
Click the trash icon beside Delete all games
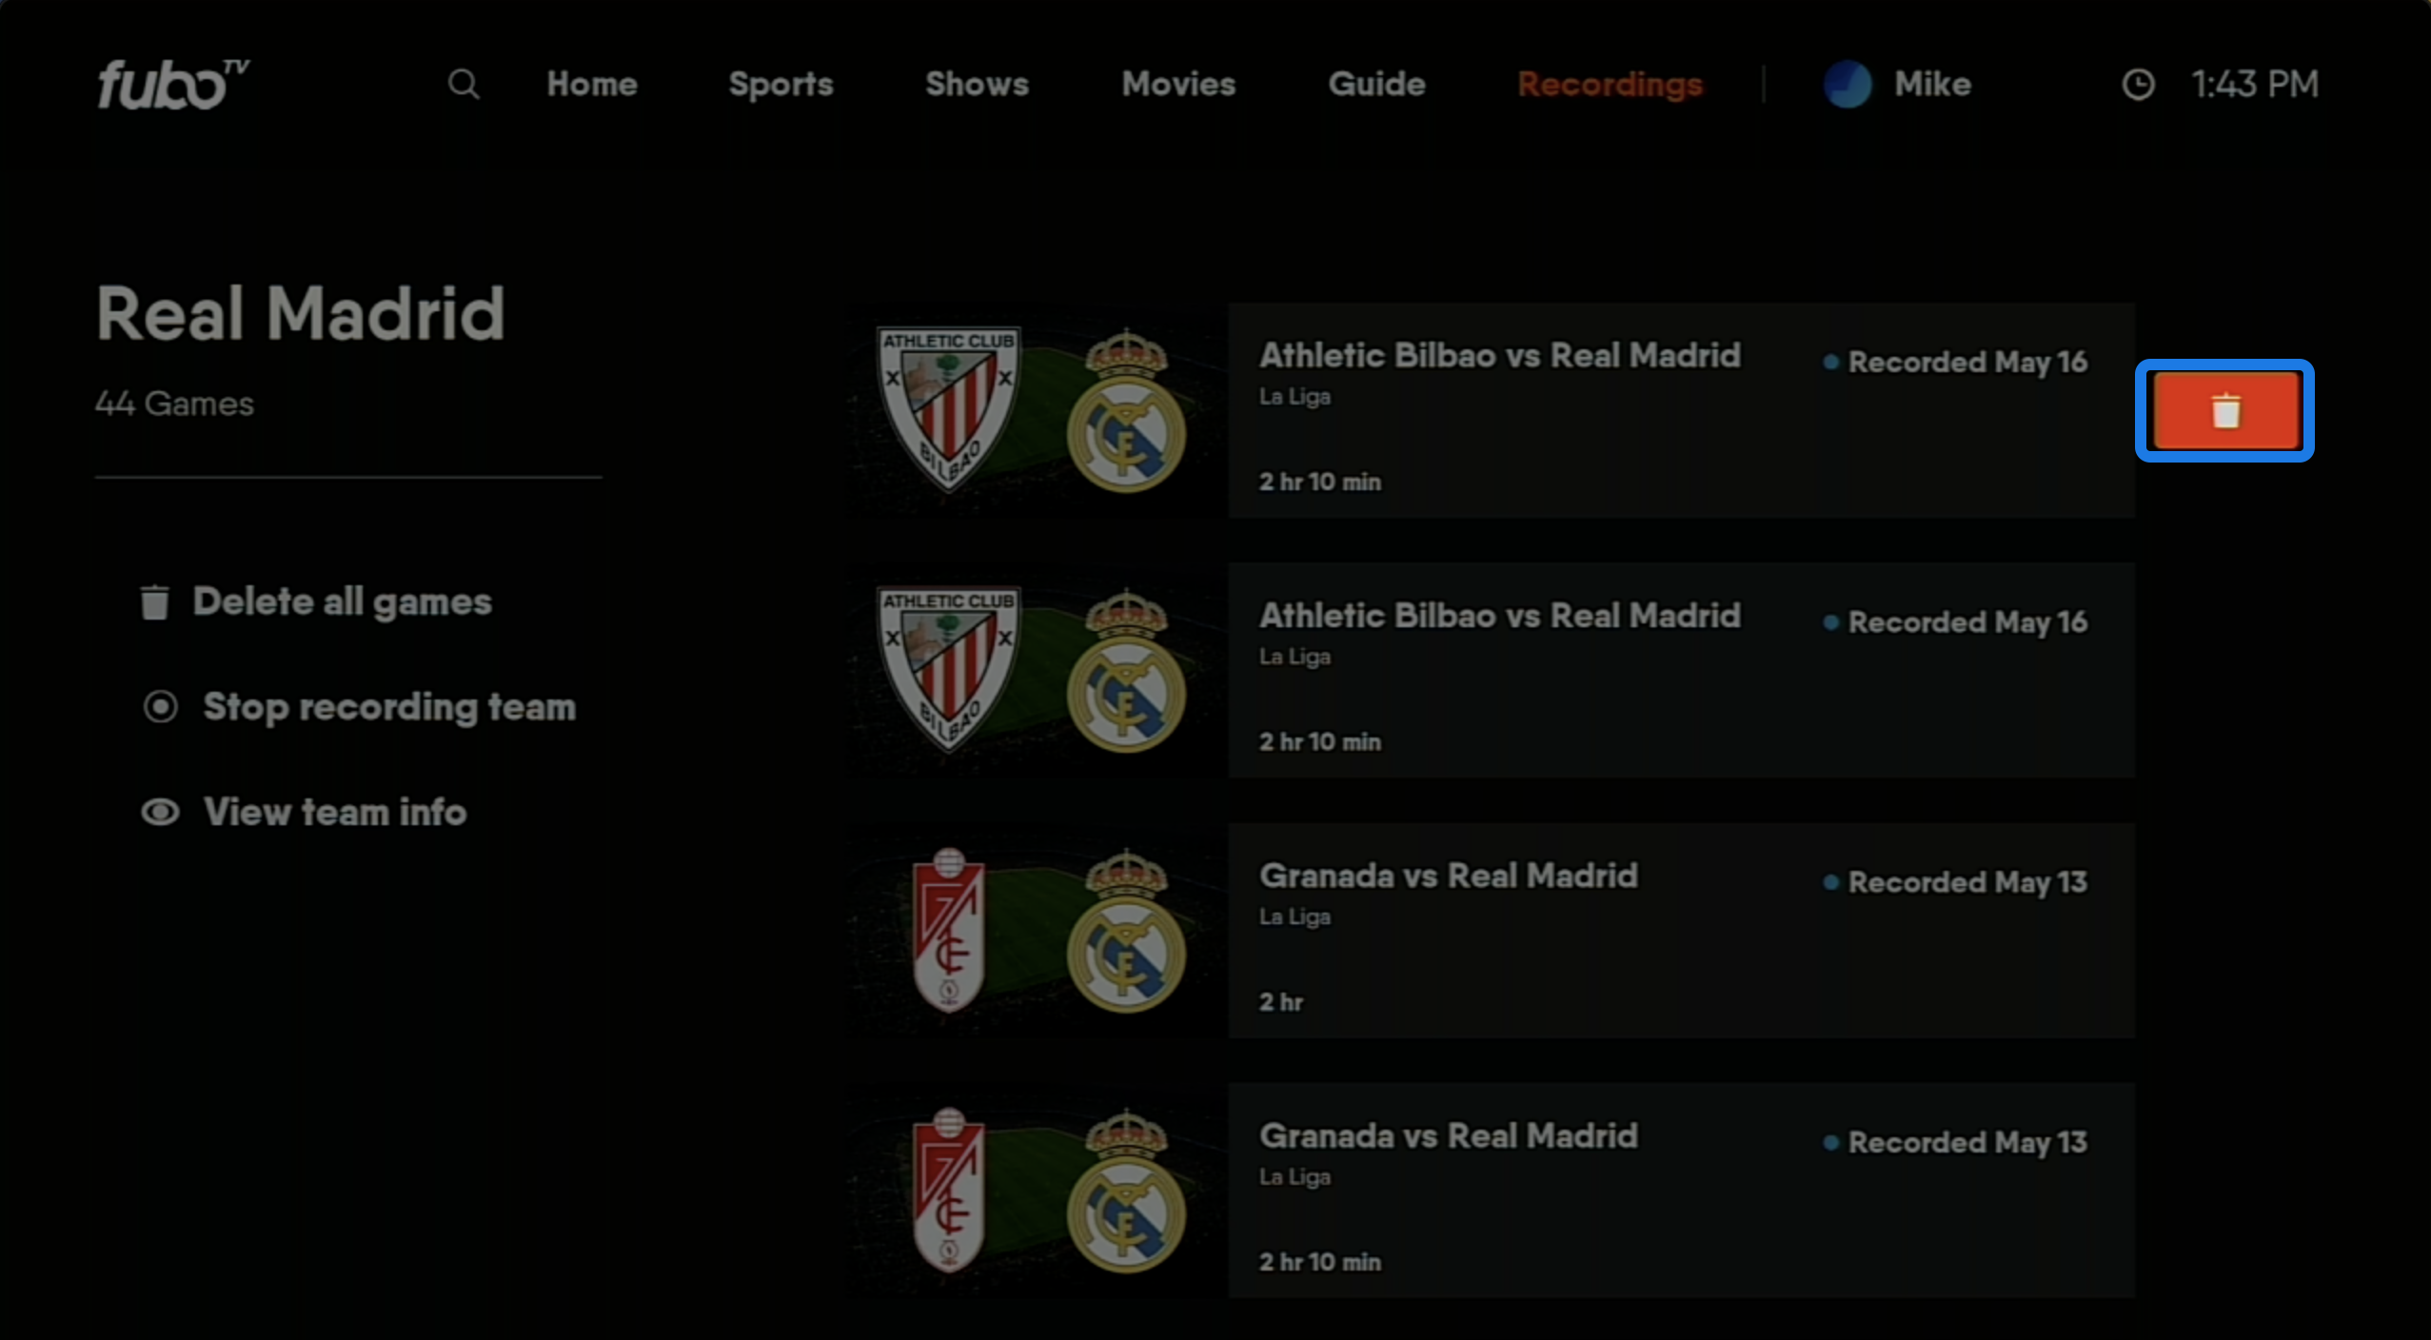(155, 602)
